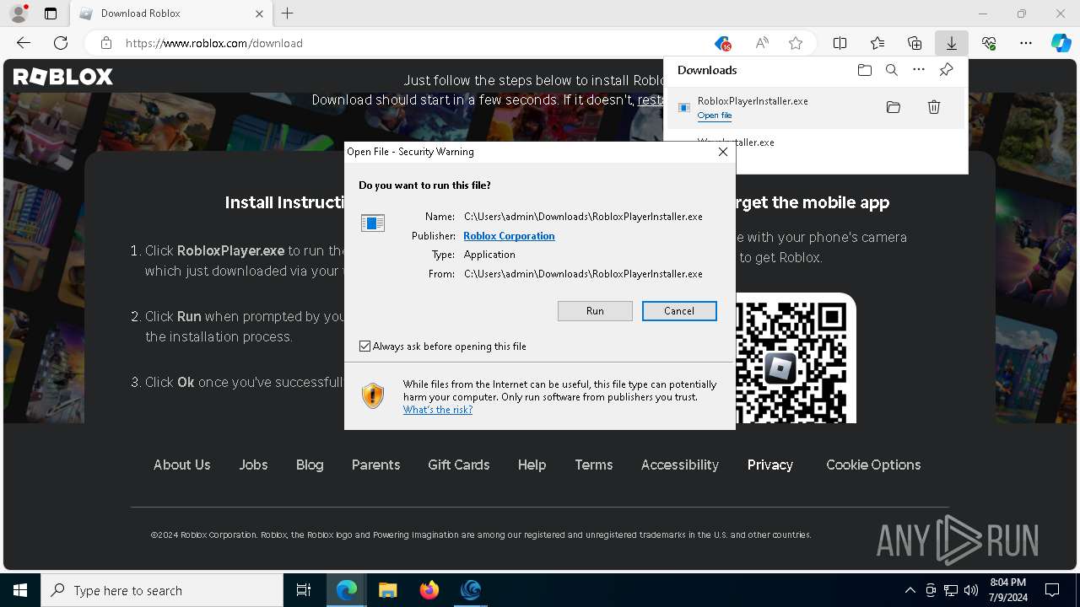Open Terms footer link
The image size is (1080, 607).
click(x=594, y=465)
